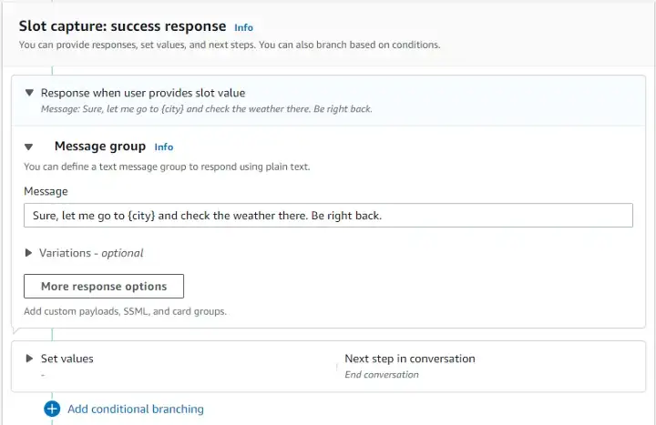The width and height of the screenshot is (656, 425).
Task: Open Info link beside Slot capture heading
Action: pos(243,27)
